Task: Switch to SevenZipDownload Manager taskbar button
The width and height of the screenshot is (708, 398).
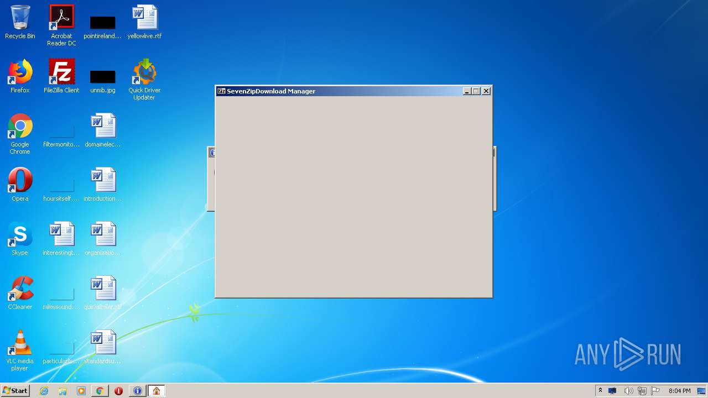Action: [157, 391]
